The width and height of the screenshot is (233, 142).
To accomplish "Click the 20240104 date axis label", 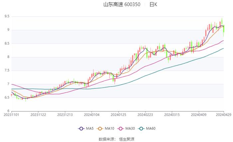I will coord(92,115).
